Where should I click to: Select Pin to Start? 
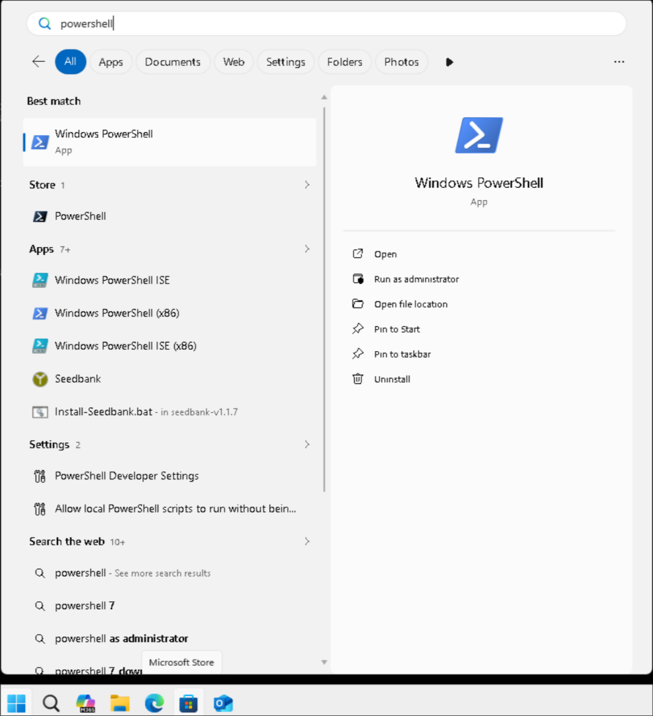397,329
